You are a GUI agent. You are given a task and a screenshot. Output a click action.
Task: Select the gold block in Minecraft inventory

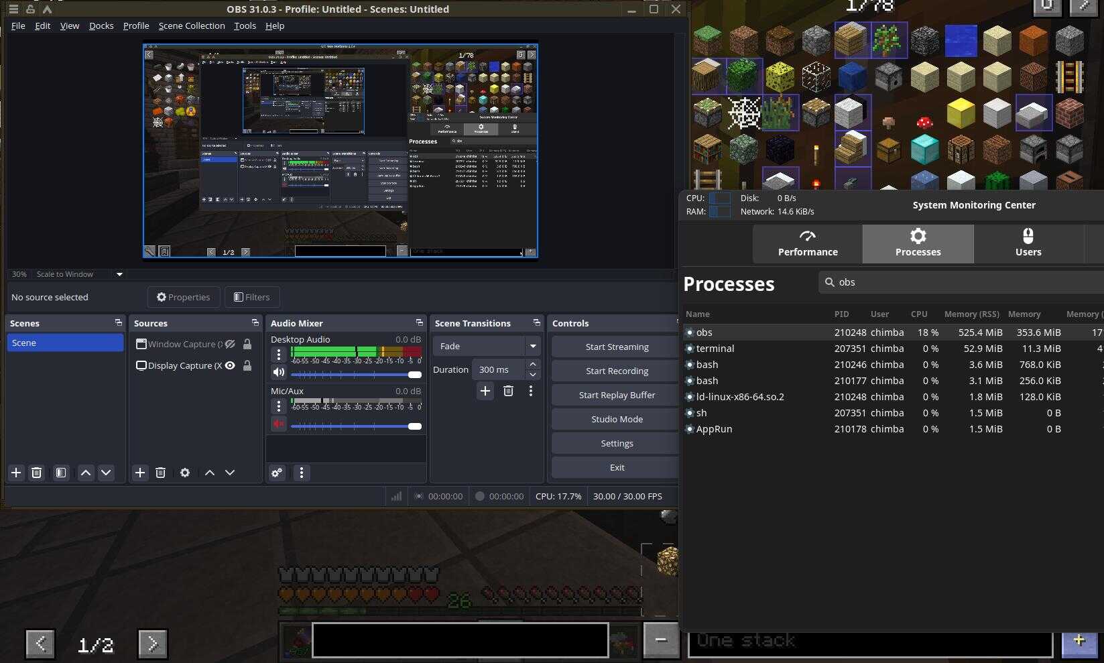point(961,113)
